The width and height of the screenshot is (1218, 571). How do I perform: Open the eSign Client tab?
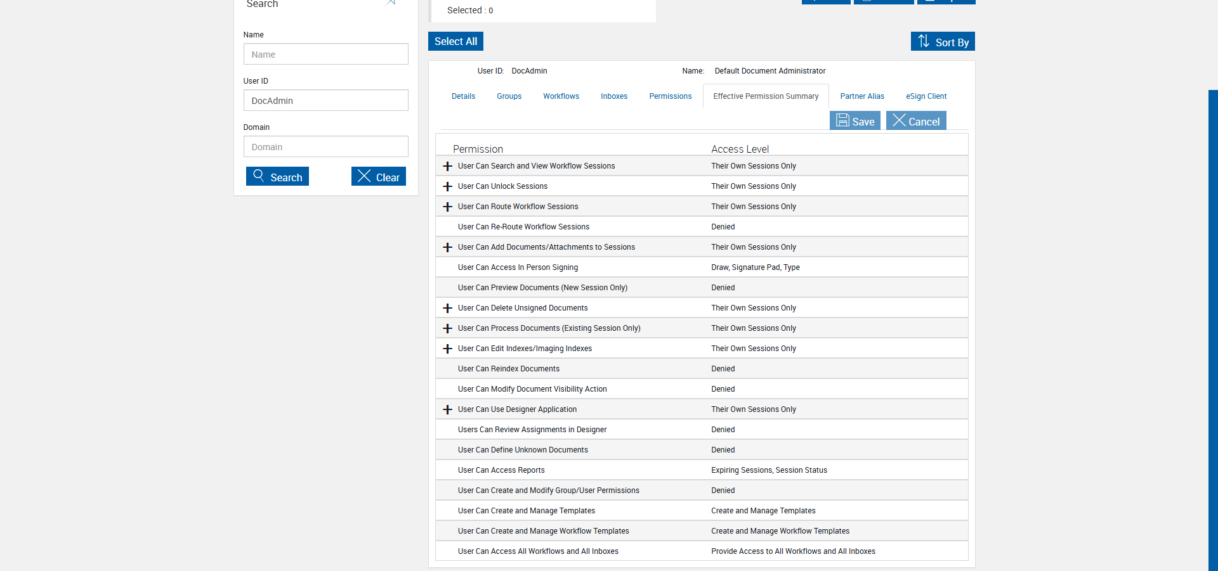pos(926,96)
